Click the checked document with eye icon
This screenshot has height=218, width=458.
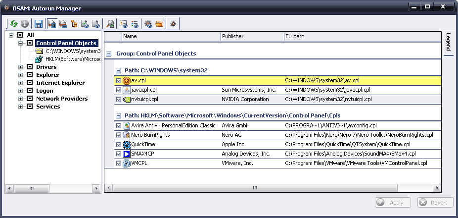(x=85, y=23)
